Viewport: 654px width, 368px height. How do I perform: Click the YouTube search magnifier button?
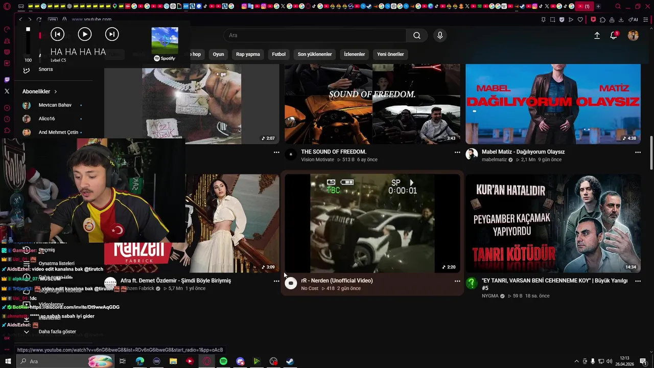[417, 35]
